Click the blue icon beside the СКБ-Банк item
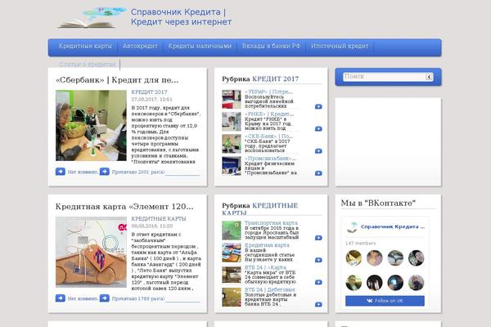The width and height of the screenshot is (491, 327). [x=318, y=151]
